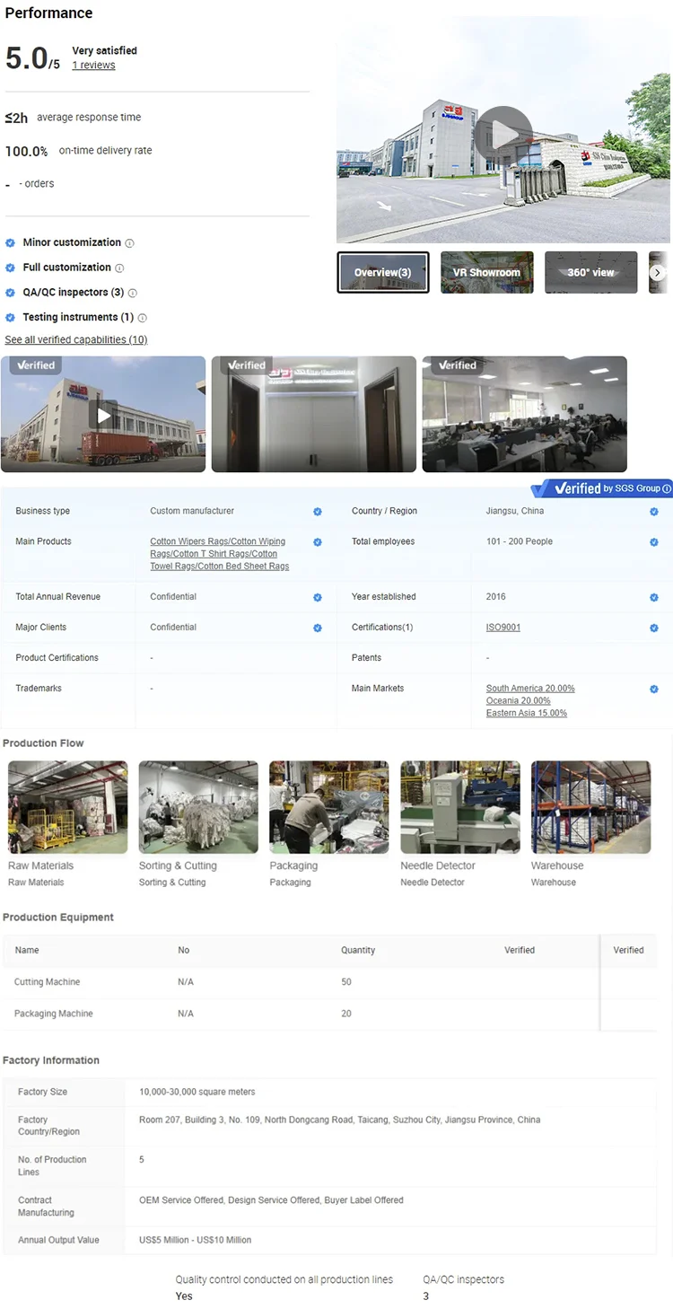Open the ISO9001 certification link
This screenshot has height=1309, width=673.
503,628
